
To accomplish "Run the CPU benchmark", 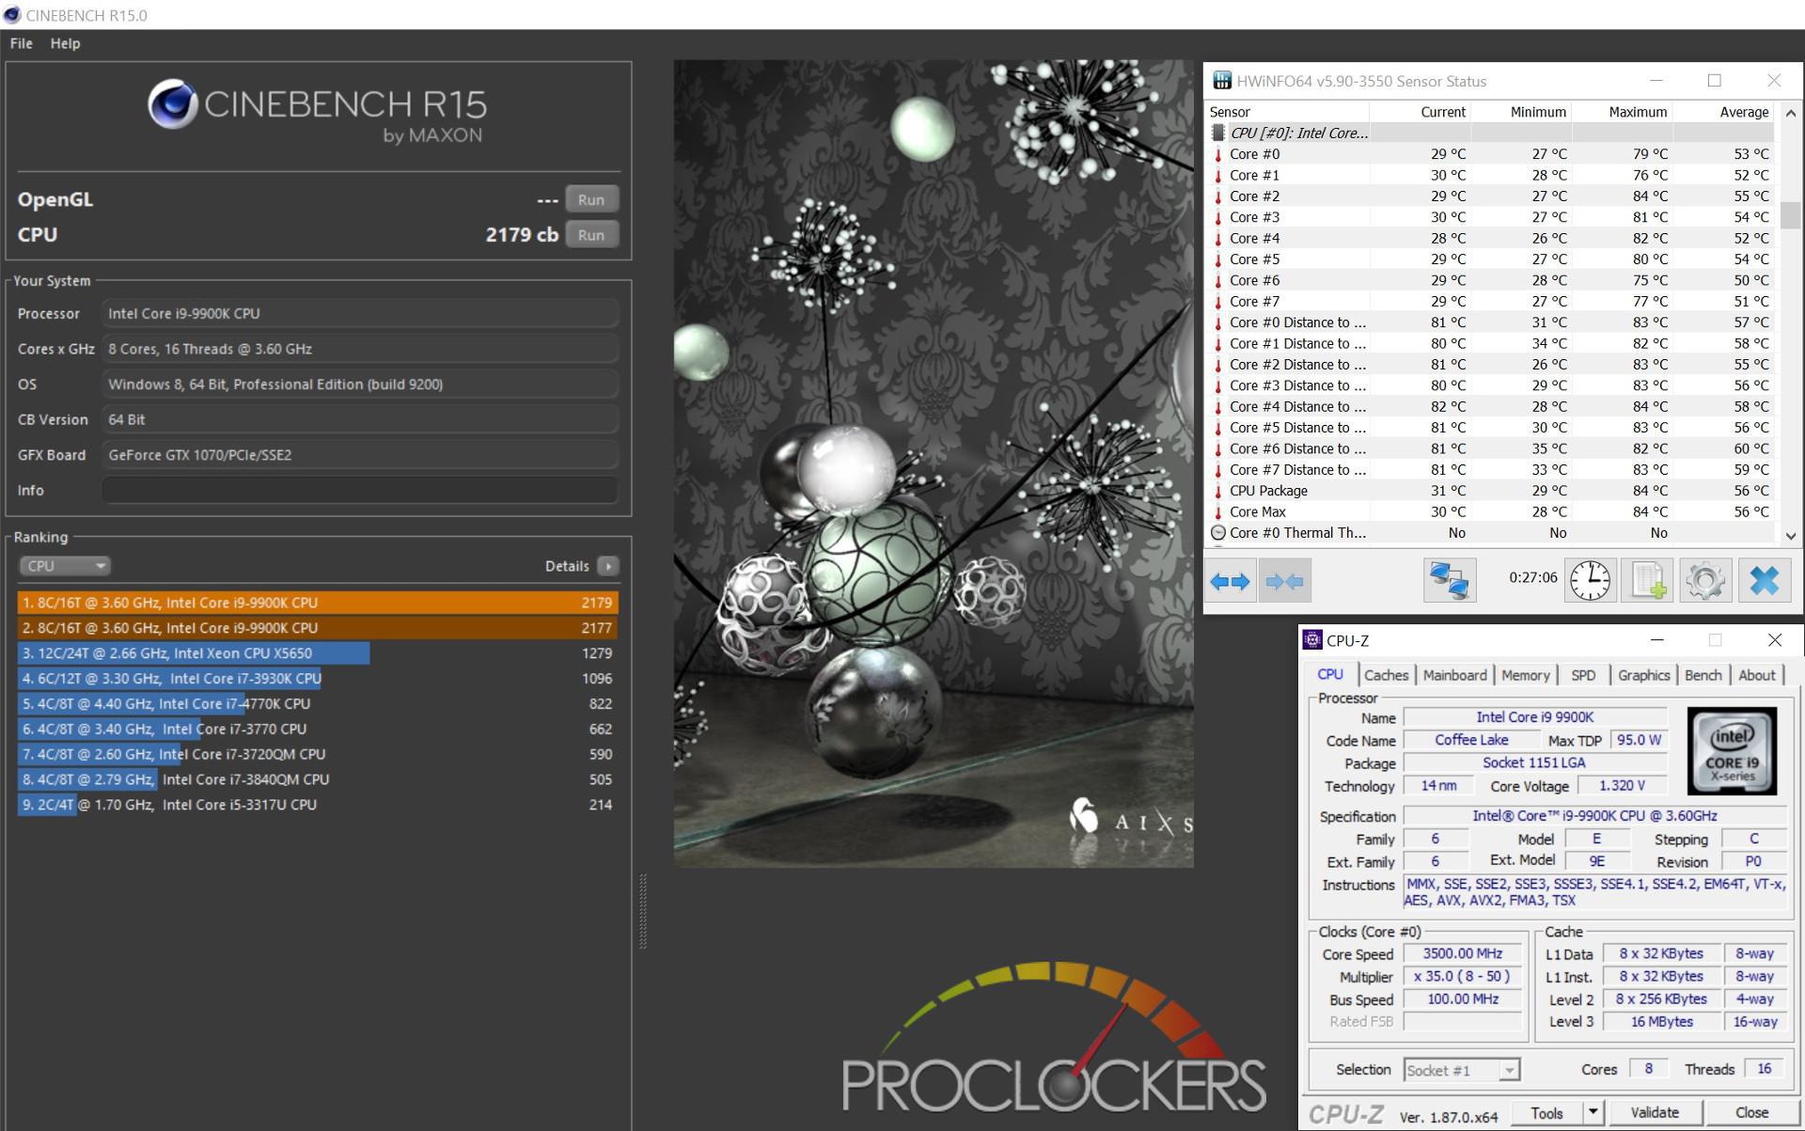I will click(x=591, y=235).
